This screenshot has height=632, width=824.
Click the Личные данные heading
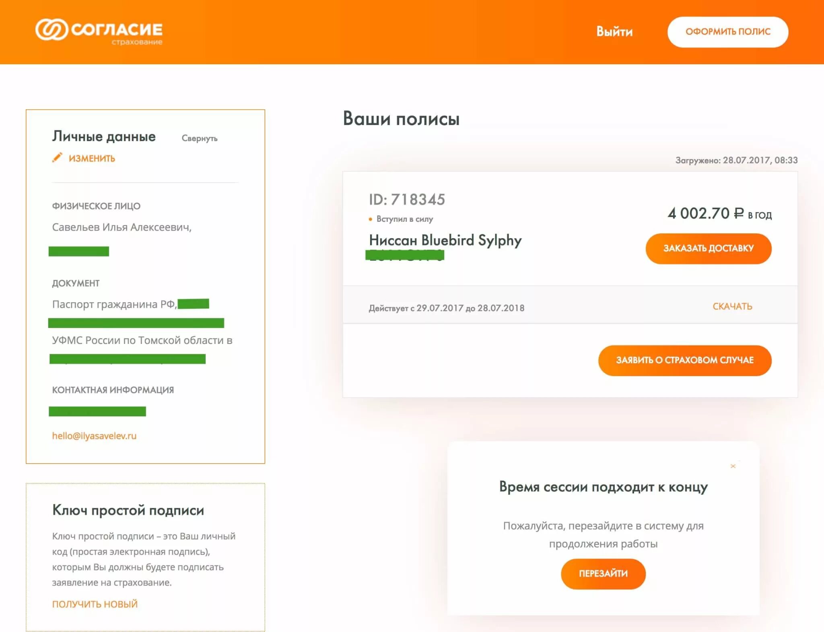pos(104,137)
